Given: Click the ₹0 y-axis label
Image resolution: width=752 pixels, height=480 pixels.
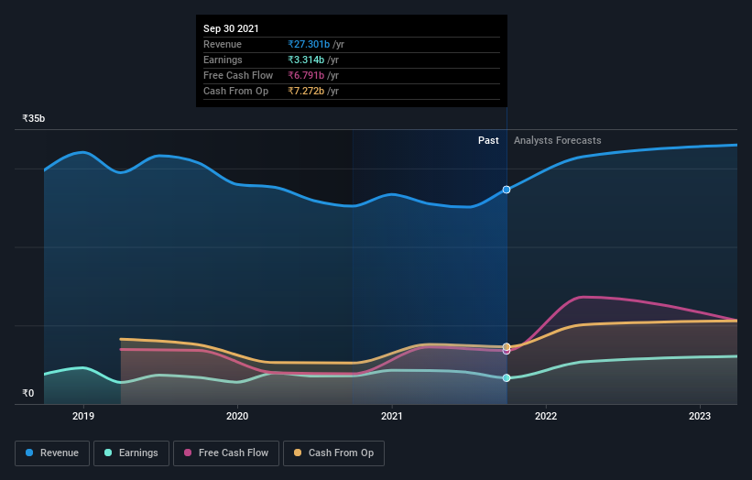Looking at the screenshot, I should [28, 393].
